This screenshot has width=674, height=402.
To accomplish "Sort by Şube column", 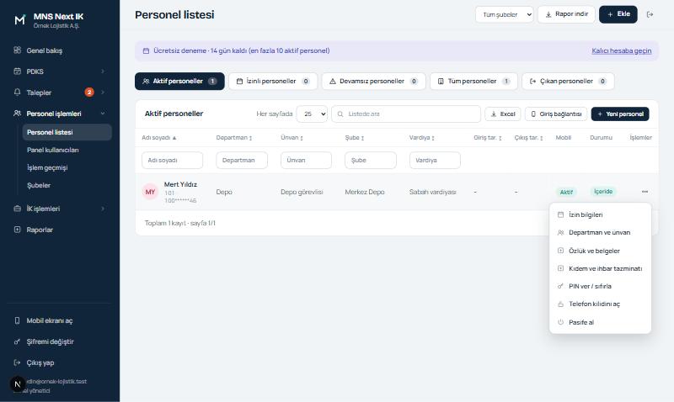I will tap(355, 138).
